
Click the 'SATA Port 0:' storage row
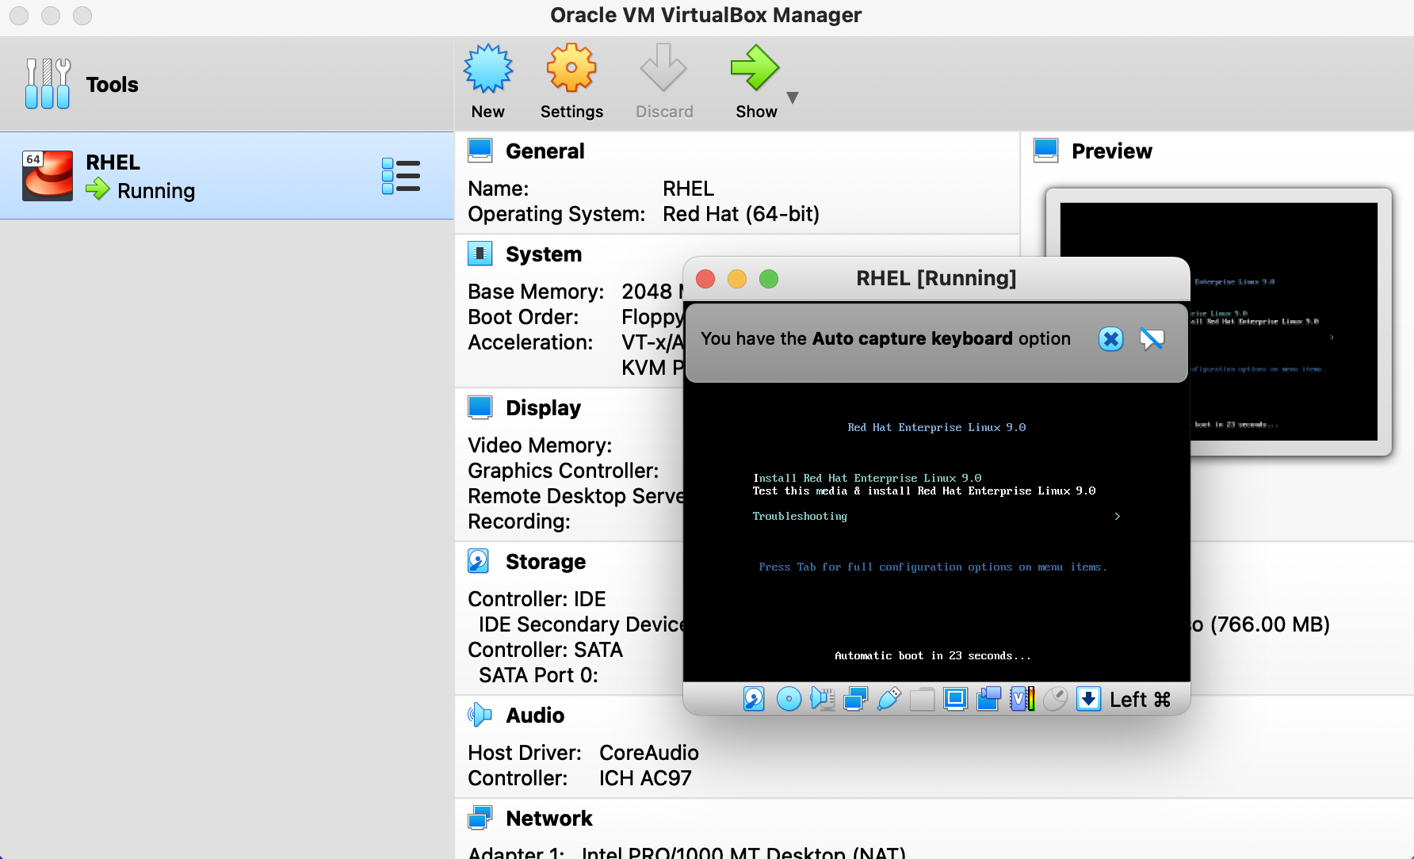[538, 675]
